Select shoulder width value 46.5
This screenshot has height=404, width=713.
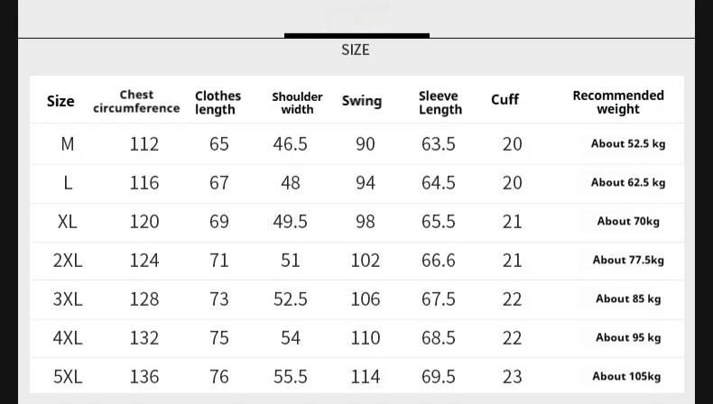tap(290, 144)
